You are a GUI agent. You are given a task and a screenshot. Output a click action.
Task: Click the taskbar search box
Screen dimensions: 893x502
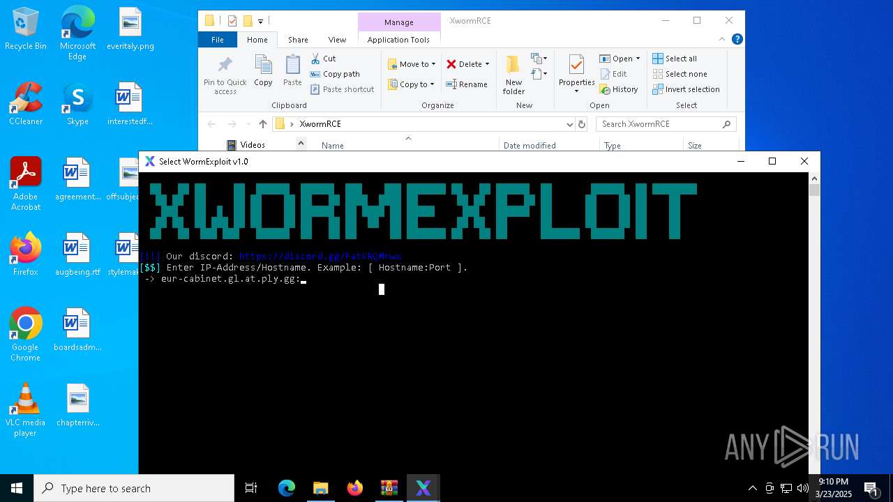pos(134,488)
